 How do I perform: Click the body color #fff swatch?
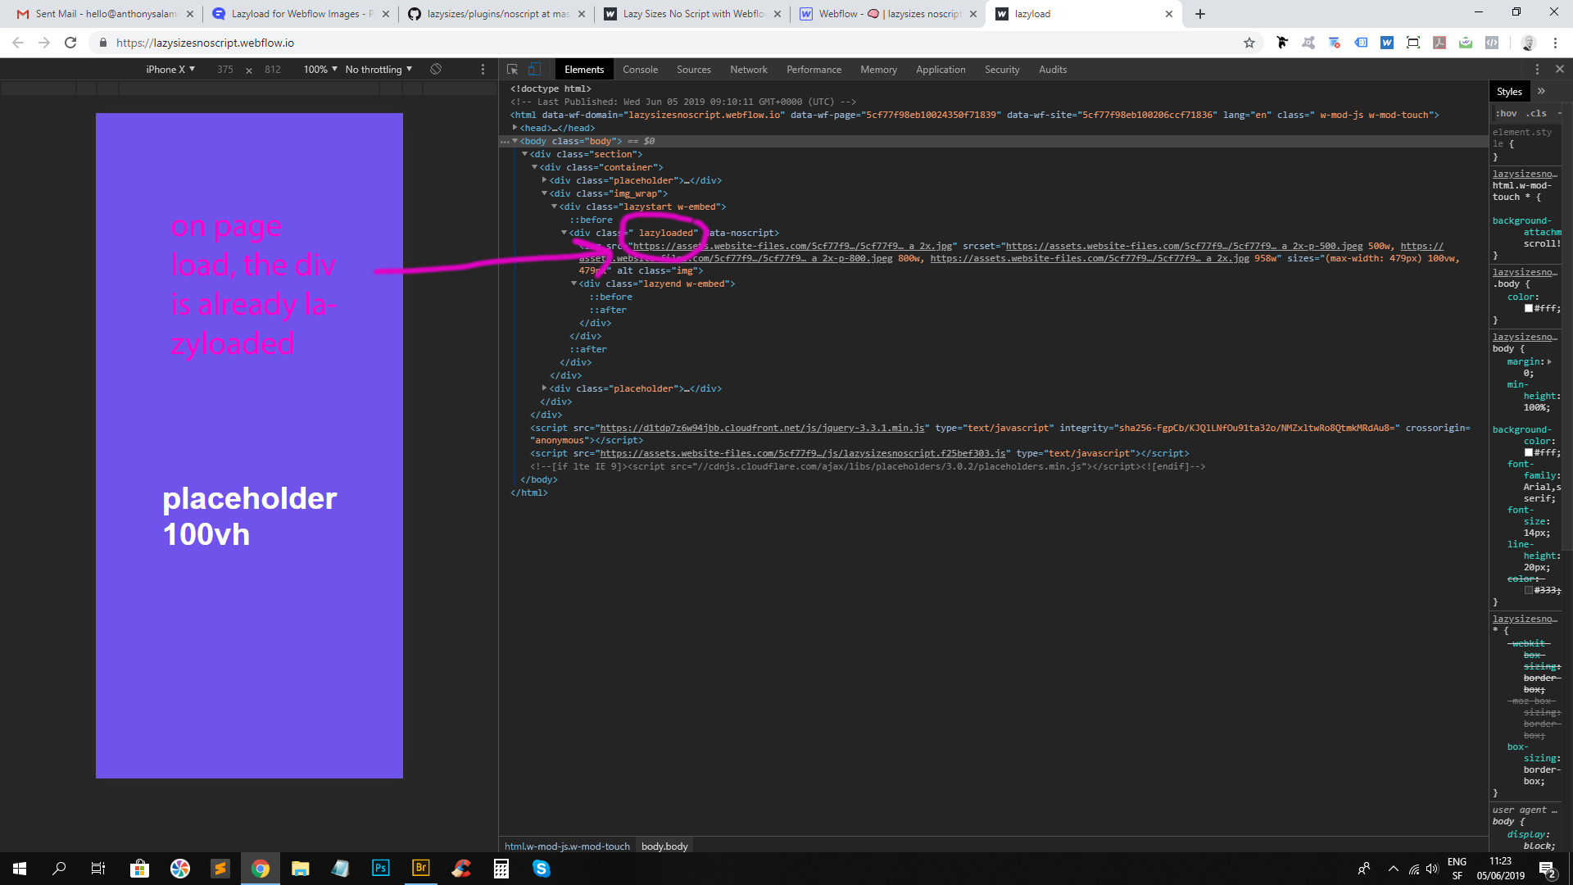point(1529,308)
